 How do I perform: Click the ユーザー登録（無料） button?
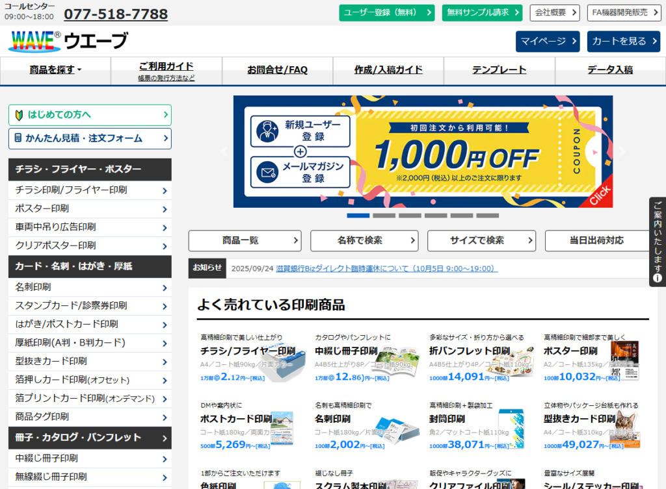click(386, 12)
